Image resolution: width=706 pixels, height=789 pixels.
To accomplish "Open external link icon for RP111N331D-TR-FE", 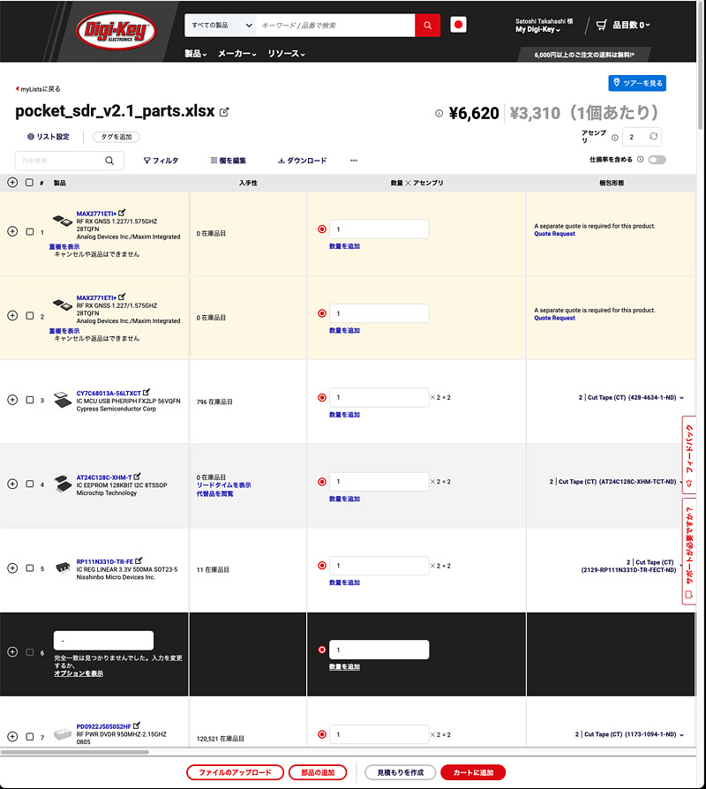I will pos(139,560).
